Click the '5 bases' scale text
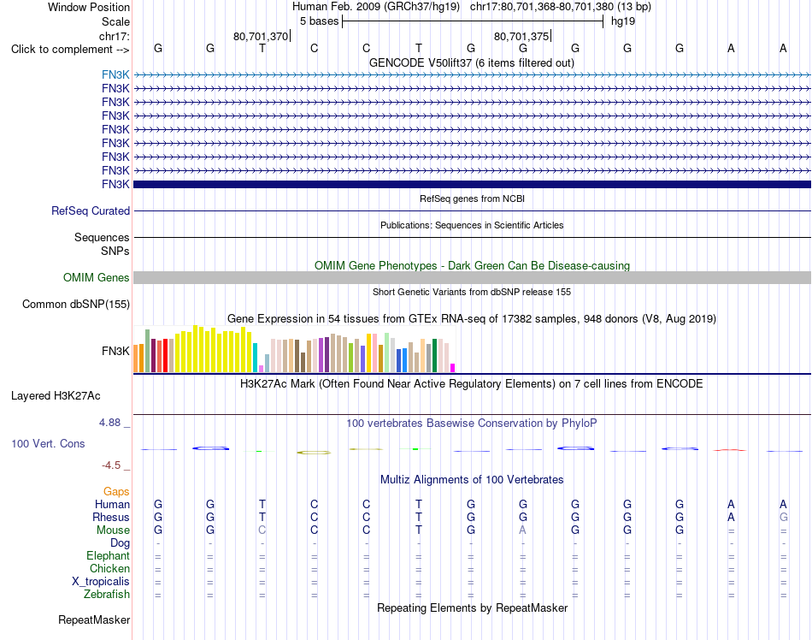 [319, 21]
